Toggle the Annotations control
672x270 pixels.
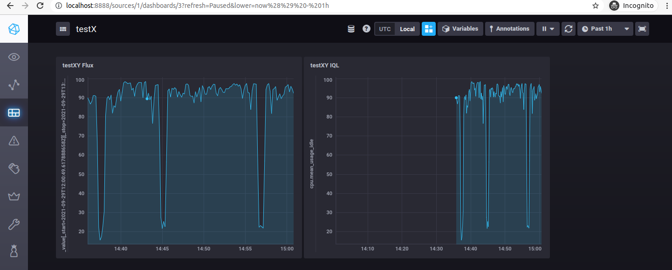point(509,28)
